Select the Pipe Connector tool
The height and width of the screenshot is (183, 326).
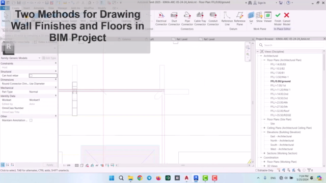(187, 19)
